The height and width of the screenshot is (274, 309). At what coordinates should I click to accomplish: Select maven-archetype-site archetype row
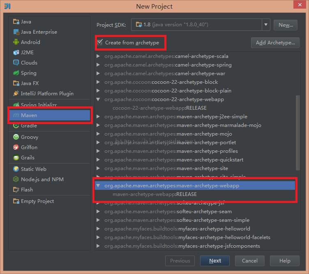tap(195, 168)
